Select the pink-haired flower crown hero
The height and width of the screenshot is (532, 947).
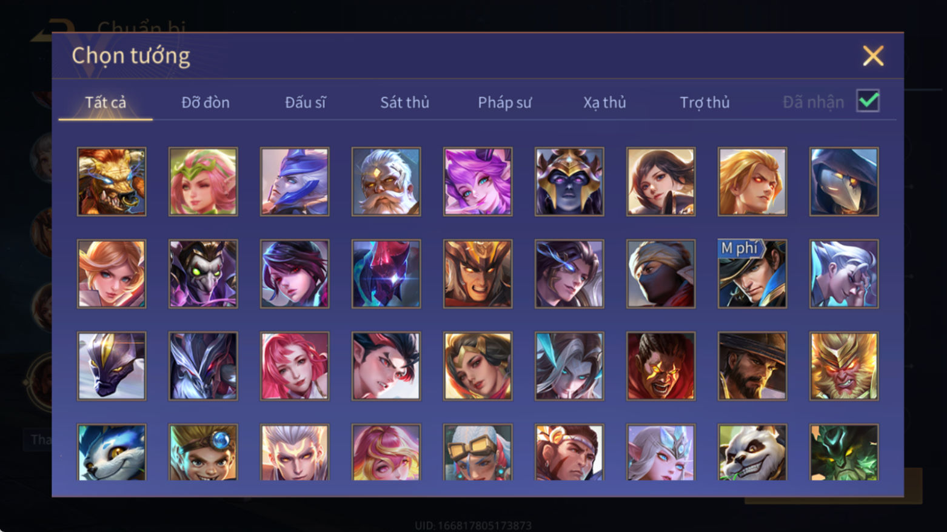point(203,182)
